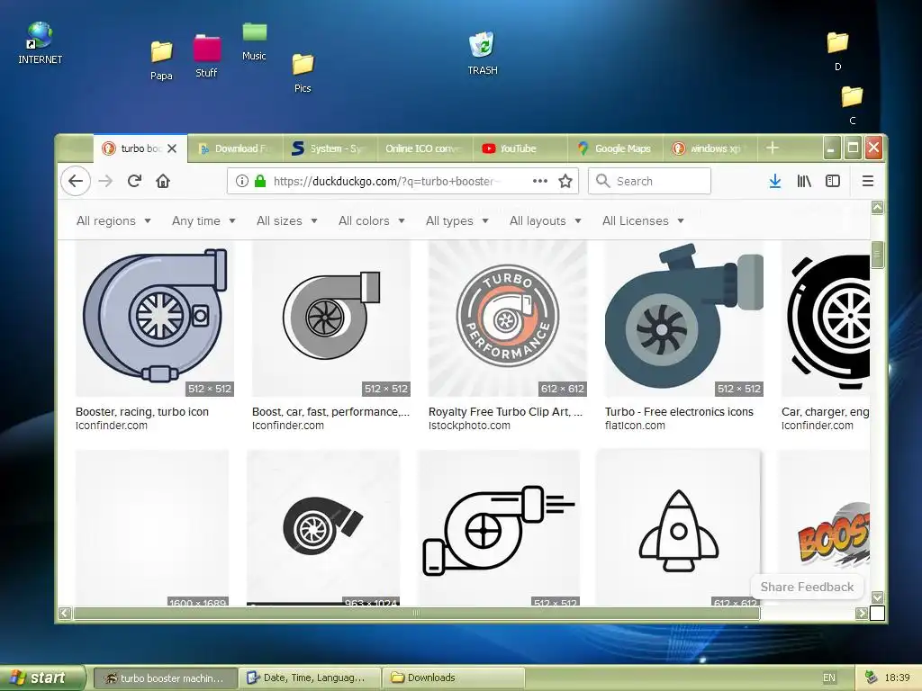Toggle the sidebar view icon
This screenshot has width=922, height=691.
pyautogui.click(x=833, y=181)
